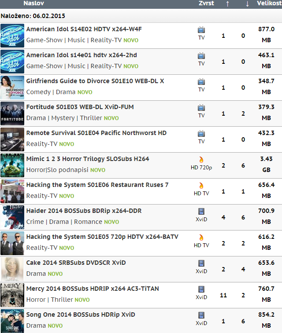Click TV icon in Girlfriends Guide to Divorce row
The image size is (282, 333).
pyautogui.click(x=201, y=81)
